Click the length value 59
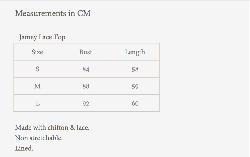250x157 pixels. click(x=135, y=86)
